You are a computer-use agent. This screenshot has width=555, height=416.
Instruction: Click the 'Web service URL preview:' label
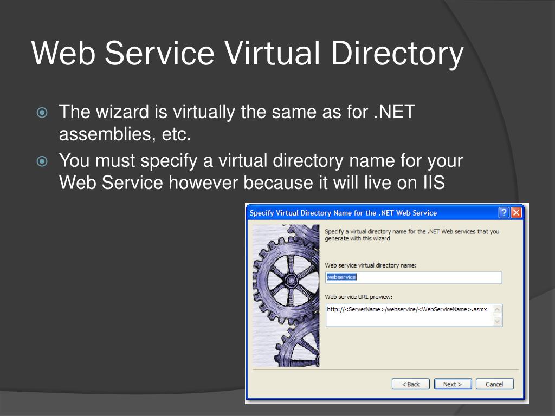tap(359, 297)
